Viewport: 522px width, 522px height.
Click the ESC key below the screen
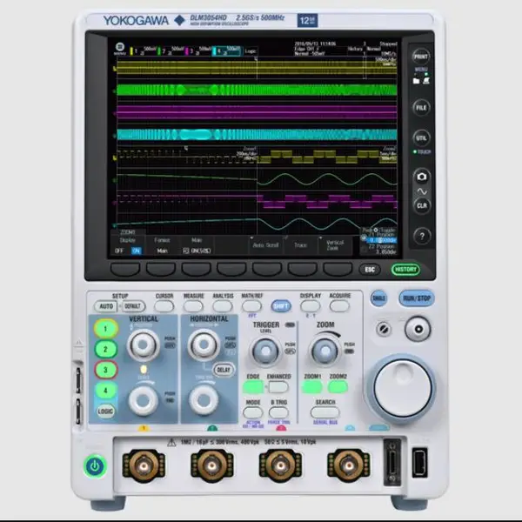[370, 270]
